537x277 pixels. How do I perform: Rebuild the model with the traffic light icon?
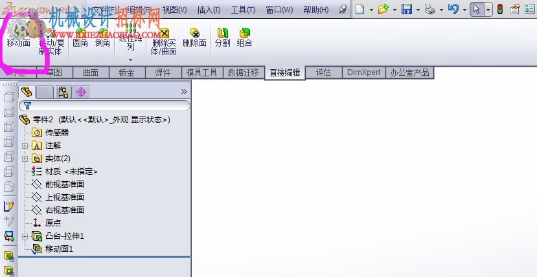[500, 9]
